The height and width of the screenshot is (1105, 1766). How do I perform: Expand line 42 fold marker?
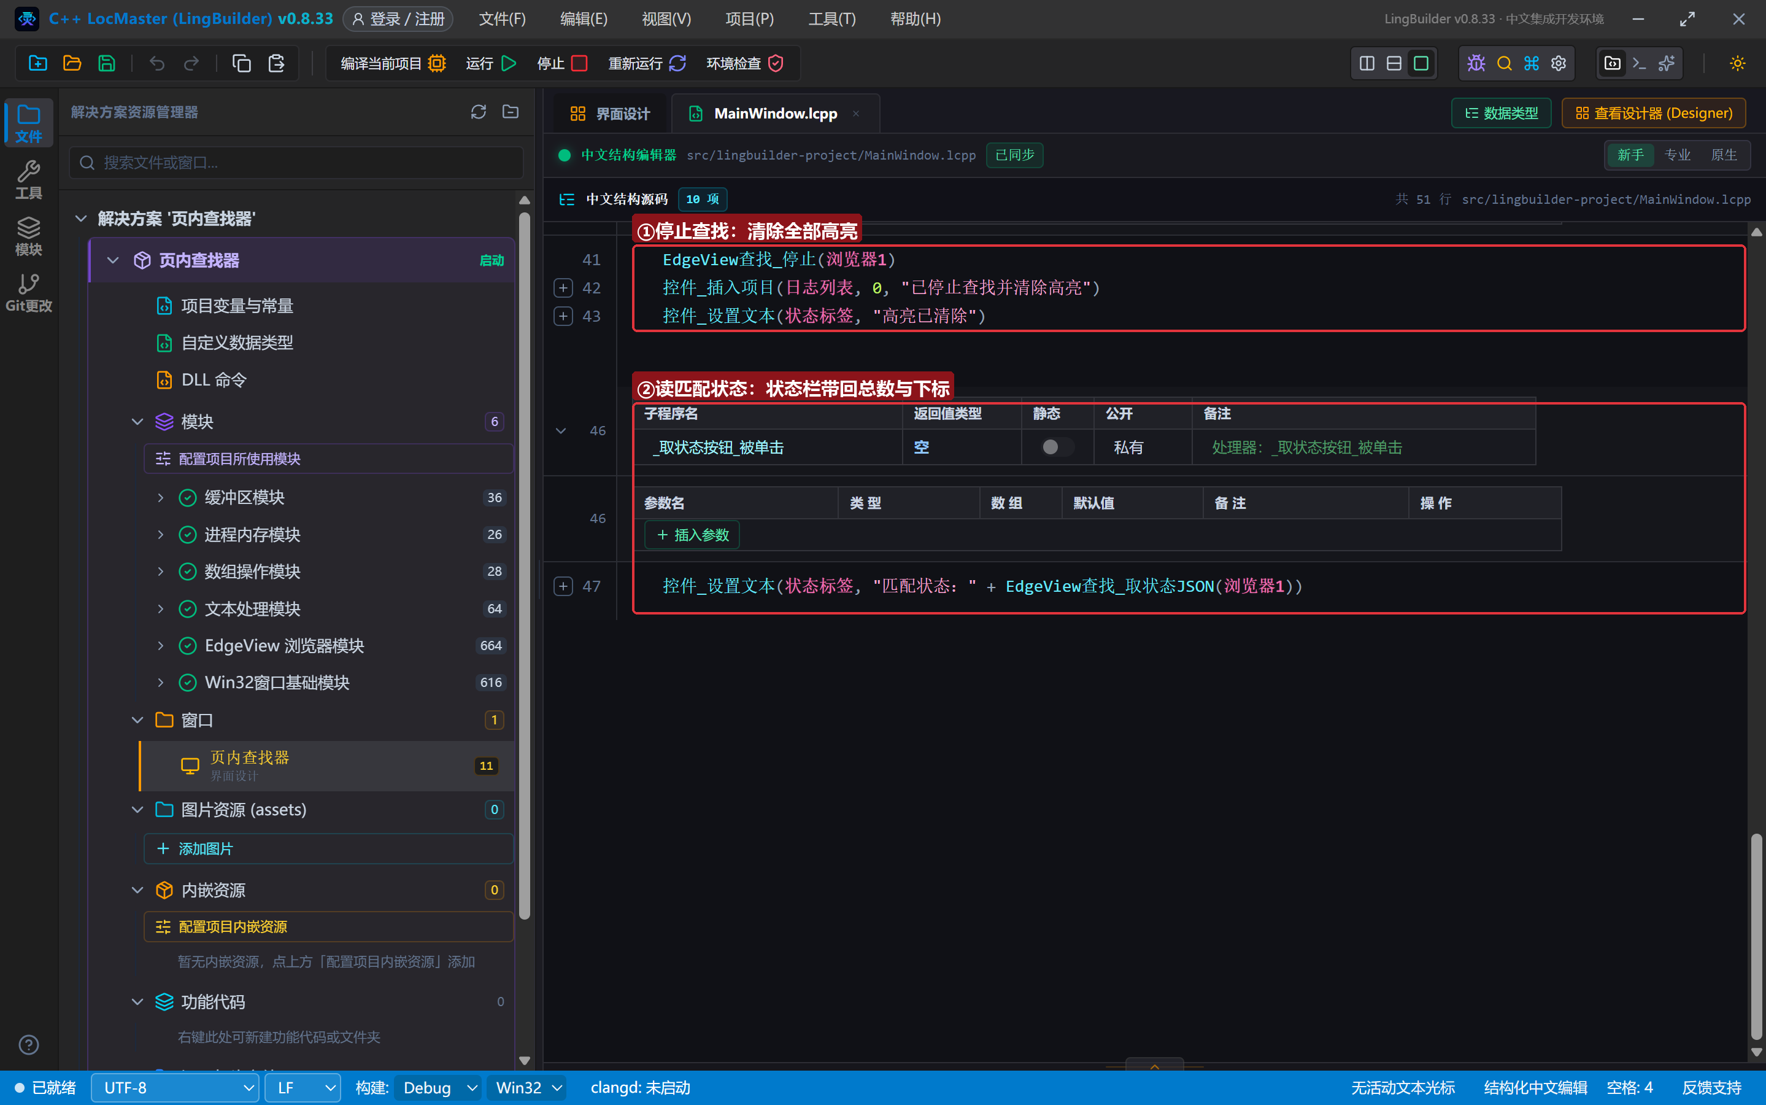pyautogui.click(x=563, y=288)
